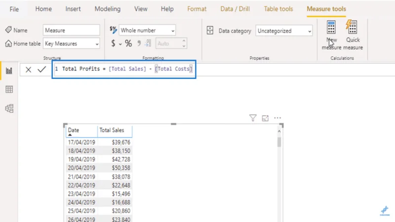Decrease decimal places with down arrow
The height and width of the screenshot is (222, 395).
coord(184,46)
